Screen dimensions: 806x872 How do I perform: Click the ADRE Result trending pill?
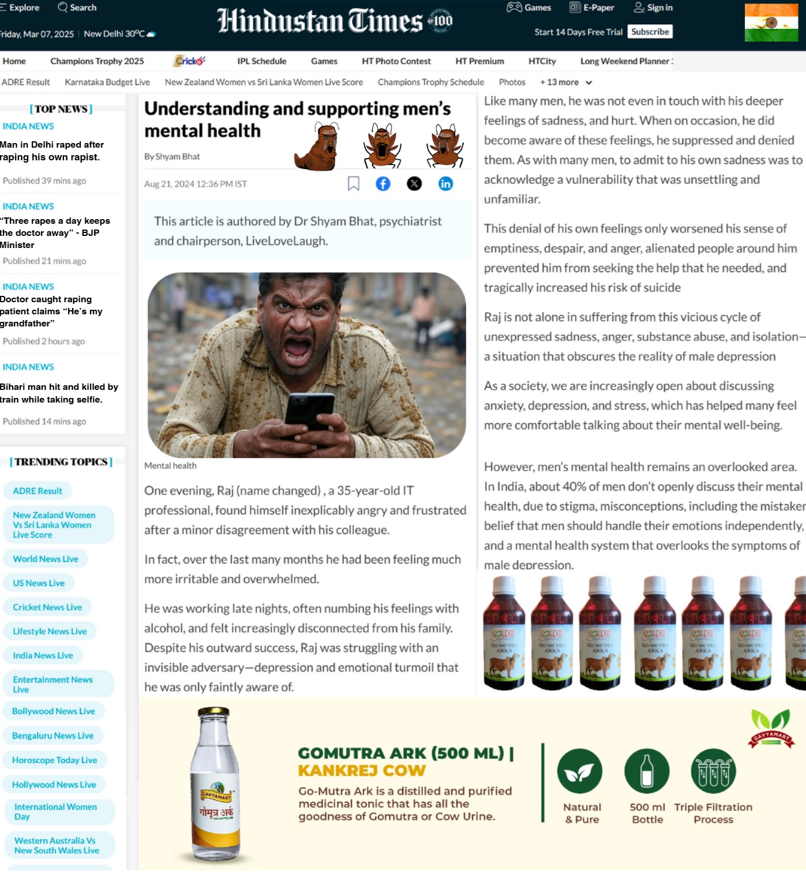pos(38,491)
